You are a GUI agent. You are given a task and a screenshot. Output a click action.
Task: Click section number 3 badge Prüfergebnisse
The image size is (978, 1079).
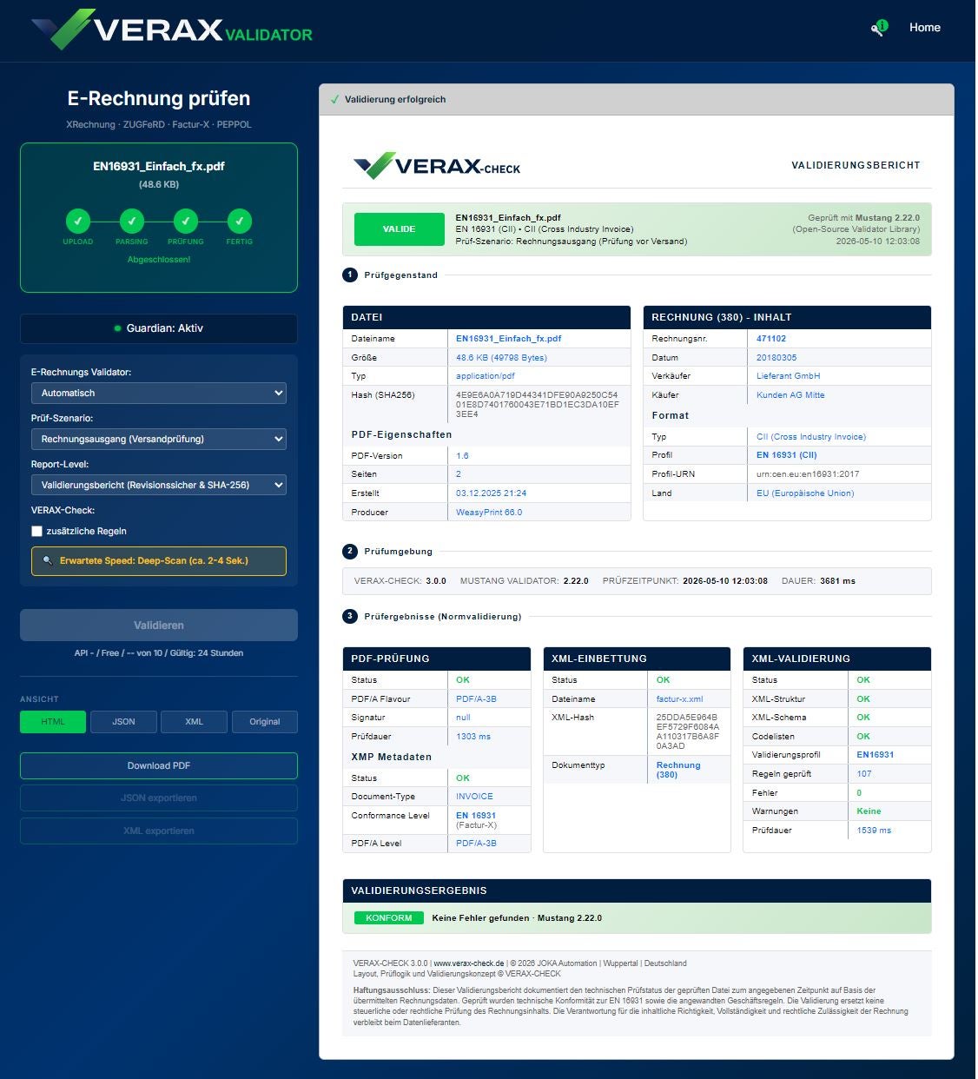click(x=350, y=616)
